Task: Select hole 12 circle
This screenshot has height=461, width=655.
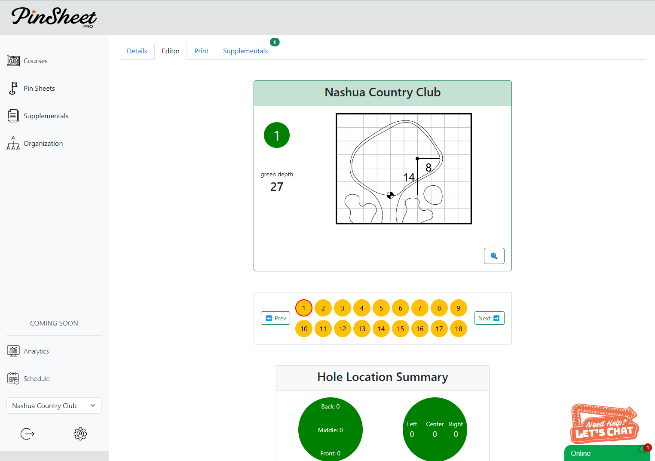Action: point(343,329)
